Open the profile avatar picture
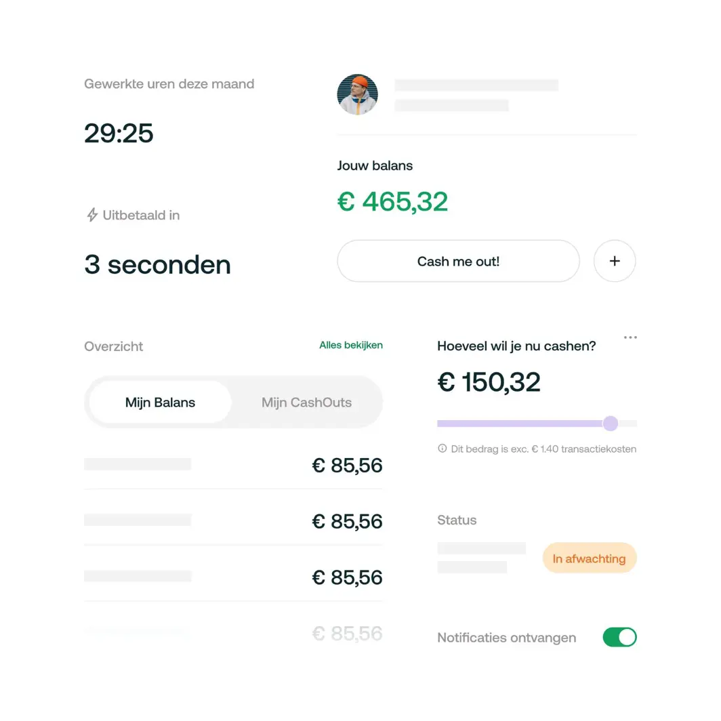The height and width of the screenshot is (721, 721). (357, 94)
